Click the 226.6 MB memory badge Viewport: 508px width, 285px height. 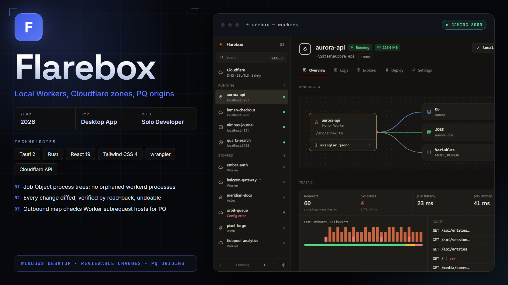click(x=387, y=48)
